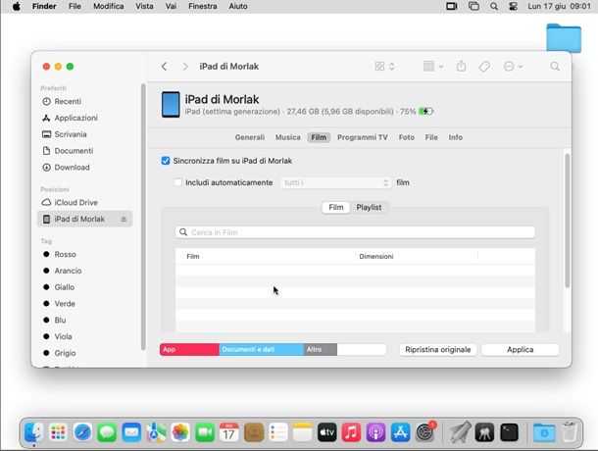The image size is (598, 451).
Task: Sort by the Dimensioni column header
Action: pos(376,257)
